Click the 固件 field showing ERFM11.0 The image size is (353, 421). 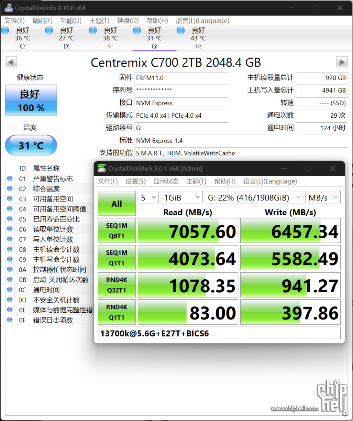(182, 78)
